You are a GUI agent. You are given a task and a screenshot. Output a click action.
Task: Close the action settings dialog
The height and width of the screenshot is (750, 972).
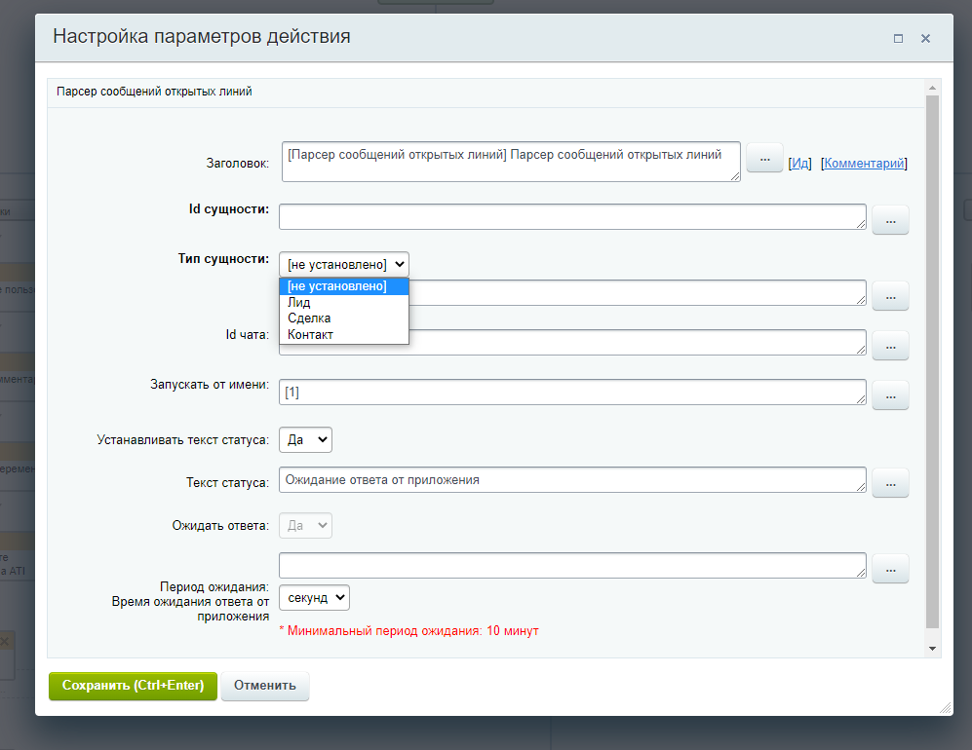tap(925, 38)
